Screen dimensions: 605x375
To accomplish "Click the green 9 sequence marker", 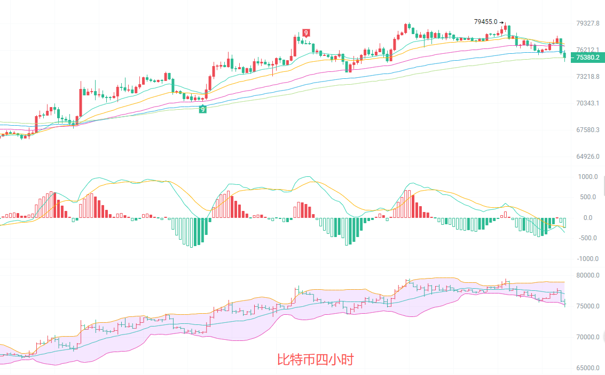I will click(x=202, y=109).
